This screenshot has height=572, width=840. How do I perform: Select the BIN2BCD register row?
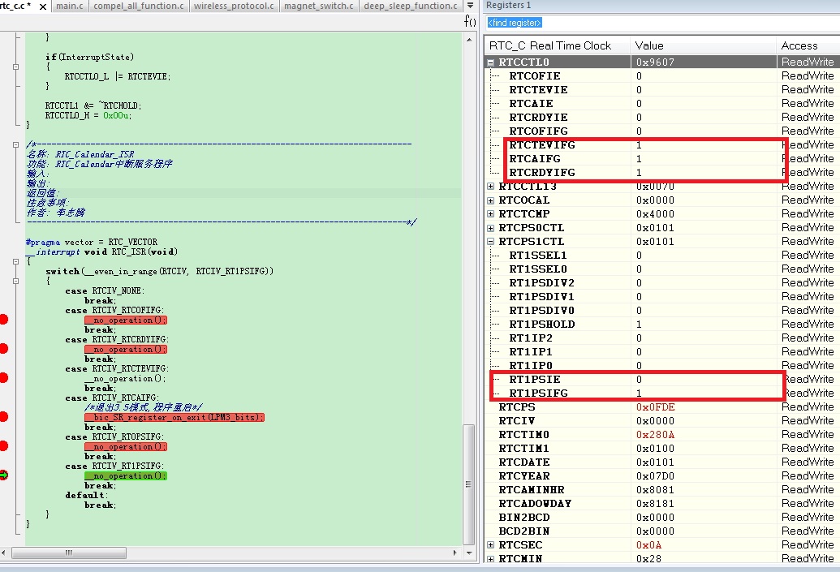point(662,518)
